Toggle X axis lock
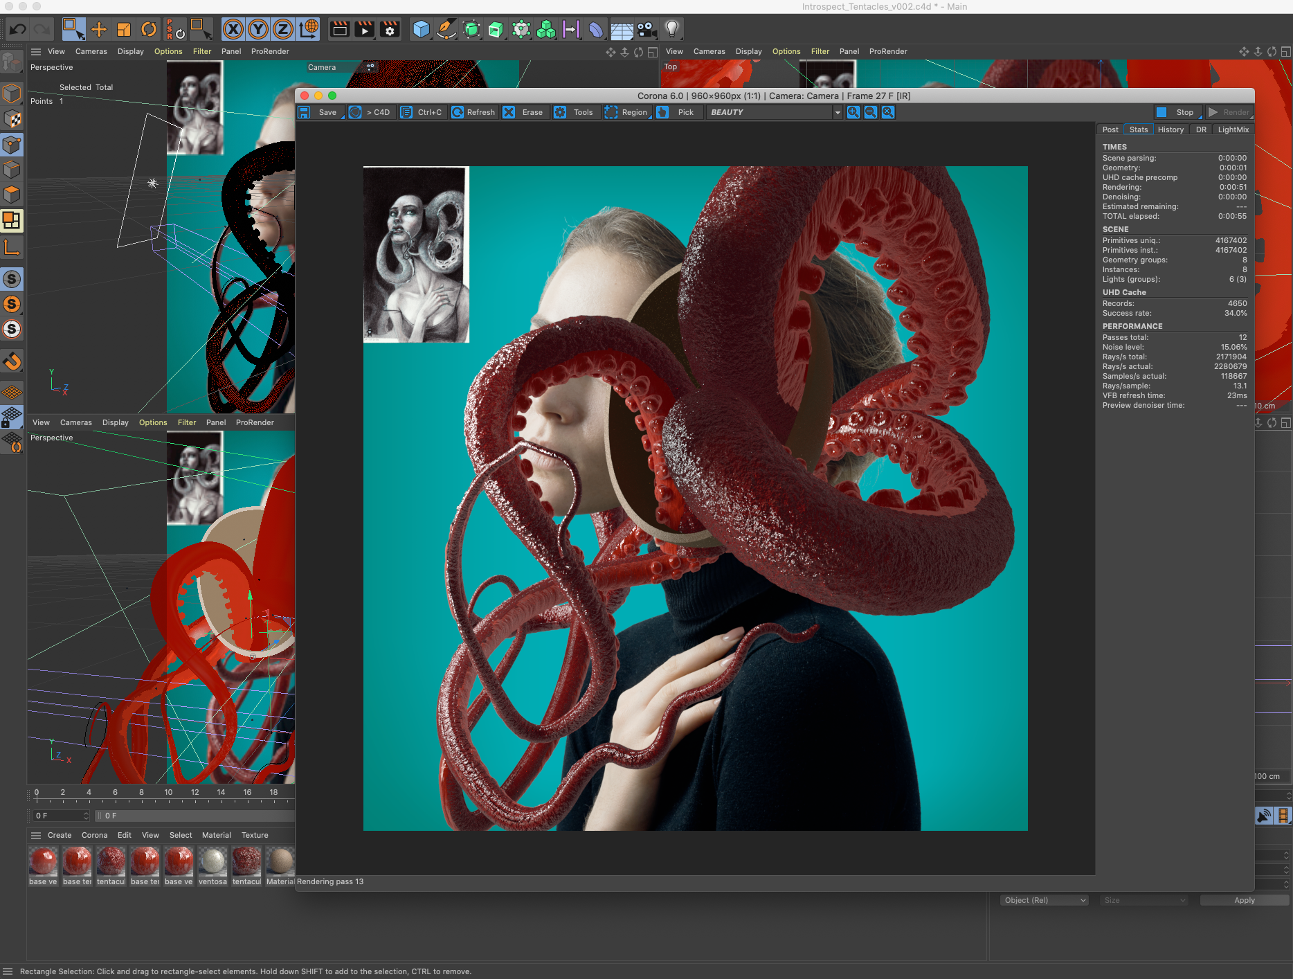Screen dimensions: 1293x979 coord(233,29)
